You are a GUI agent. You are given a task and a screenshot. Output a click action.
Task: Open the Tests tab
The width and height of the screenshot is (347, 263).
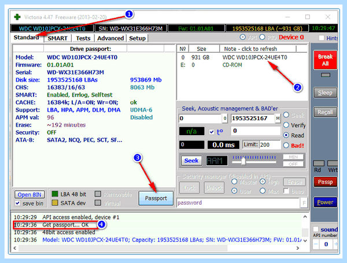83,38
